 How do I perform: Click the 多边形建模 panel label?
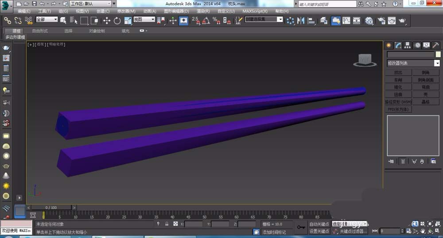click(15, 37)
